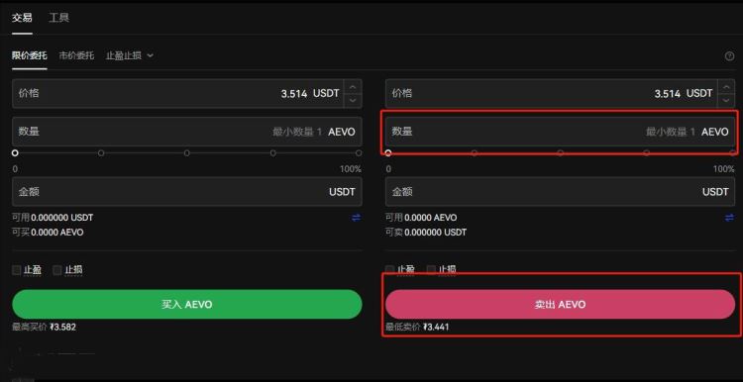743x382 pixels.
Task: Decrease buy price with down stepper arrow
Action: [353, 100]
